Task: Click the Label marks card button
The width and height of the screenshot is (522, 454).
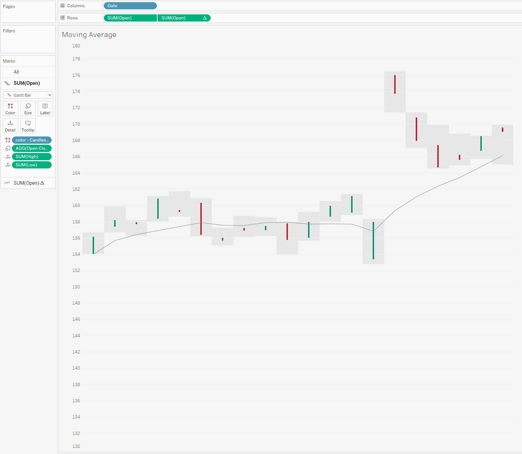Action: click(45, 108)
